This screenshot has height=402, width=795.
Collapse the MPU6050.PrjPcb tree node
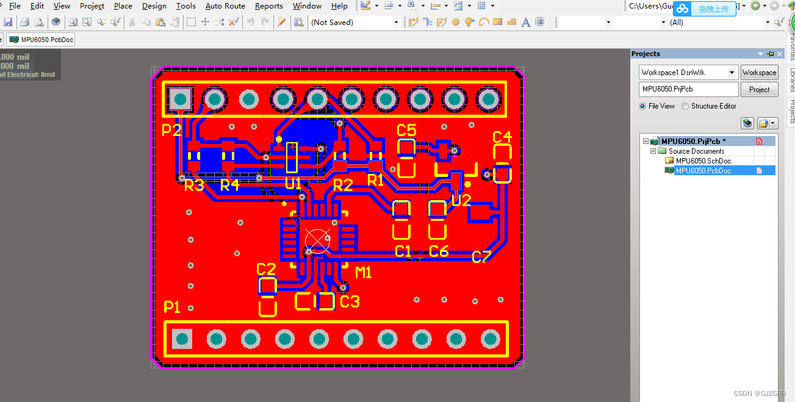pyautogui.click(x=644, y=141)
